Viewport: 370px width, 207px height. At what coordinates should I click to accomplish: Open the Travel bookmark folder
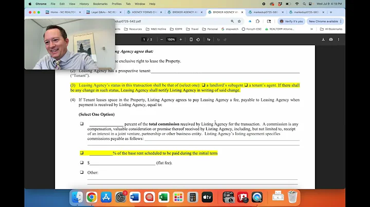192,29
